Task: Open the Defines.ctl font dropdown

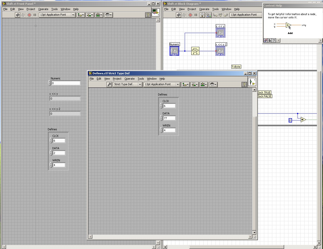Action: point(162,84)
